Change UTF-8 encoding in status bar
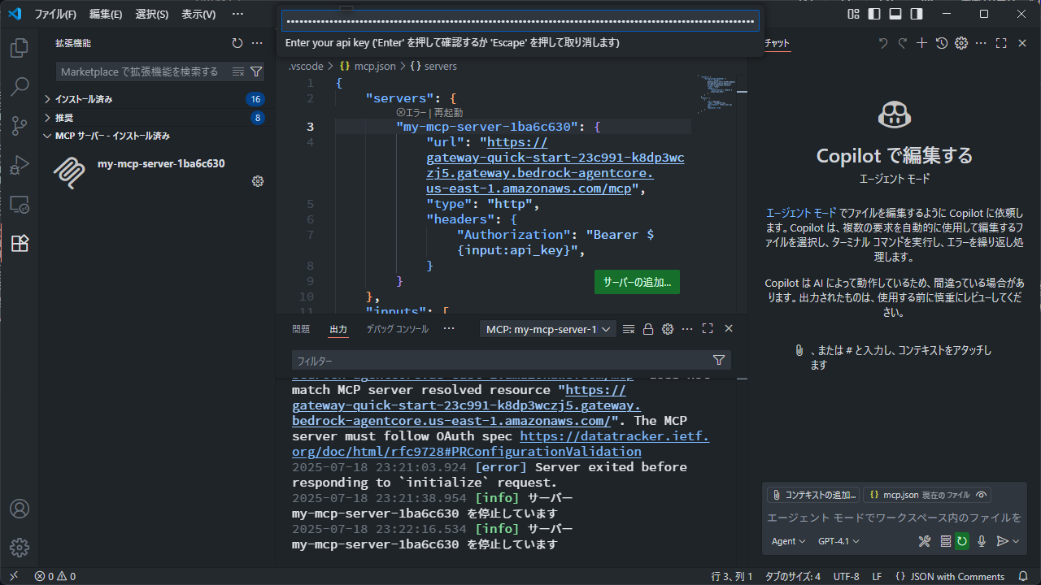Image resolution: width=1041 pixels, height=585 pixels. [846, 576]
